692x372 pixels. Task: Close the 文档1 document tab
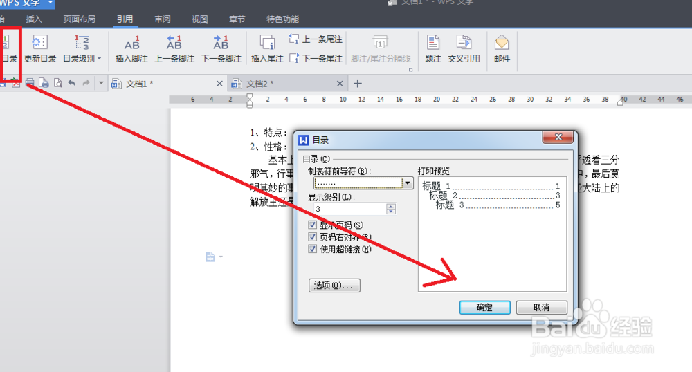pyautogui.click(x=219, y=83)
